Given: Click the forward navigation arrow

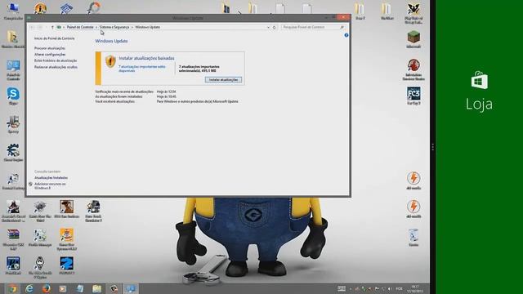Looking at the screenshot, I should pyautogui.click(x=40, y=27).
